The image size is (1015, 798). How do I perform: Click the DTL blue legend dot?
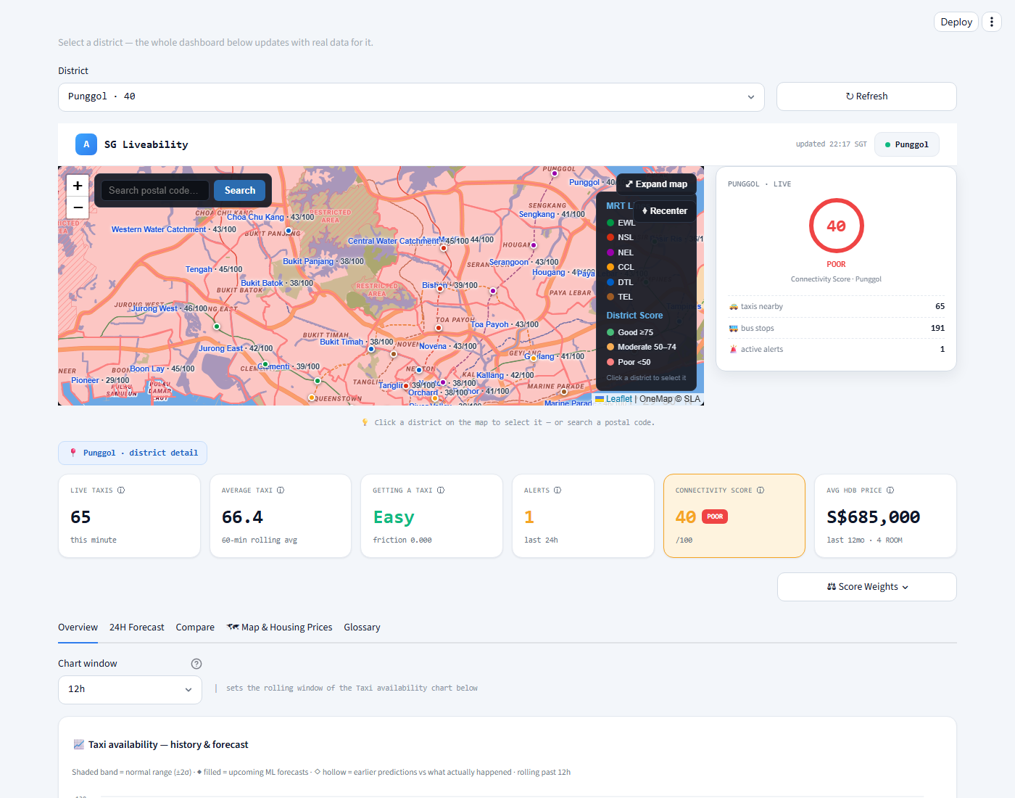click(610, 282)
